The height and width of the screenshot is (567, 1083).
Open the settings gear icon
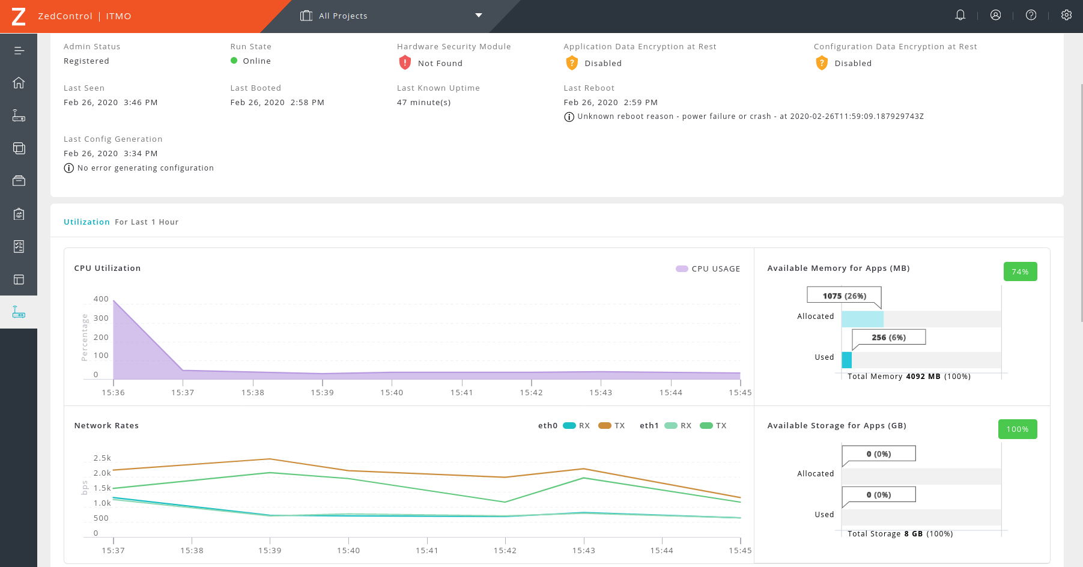[x=1066, y=16]
